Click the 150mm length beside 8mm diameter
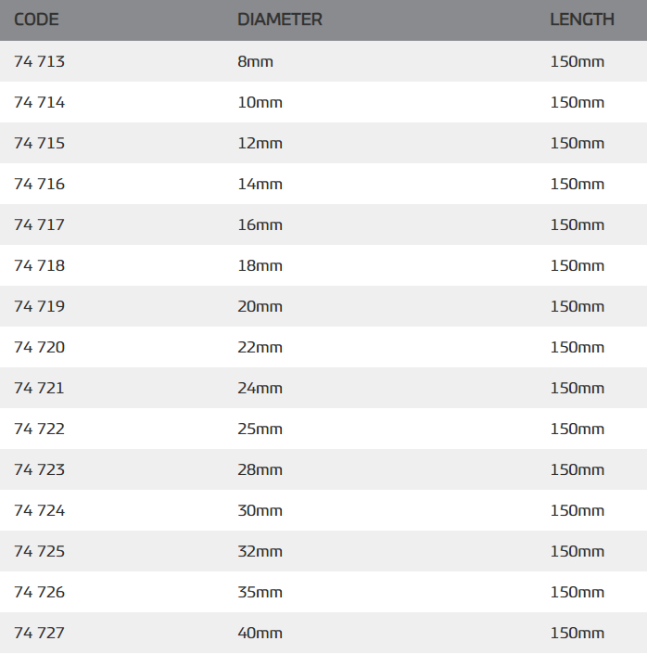 tap(577, 62)
